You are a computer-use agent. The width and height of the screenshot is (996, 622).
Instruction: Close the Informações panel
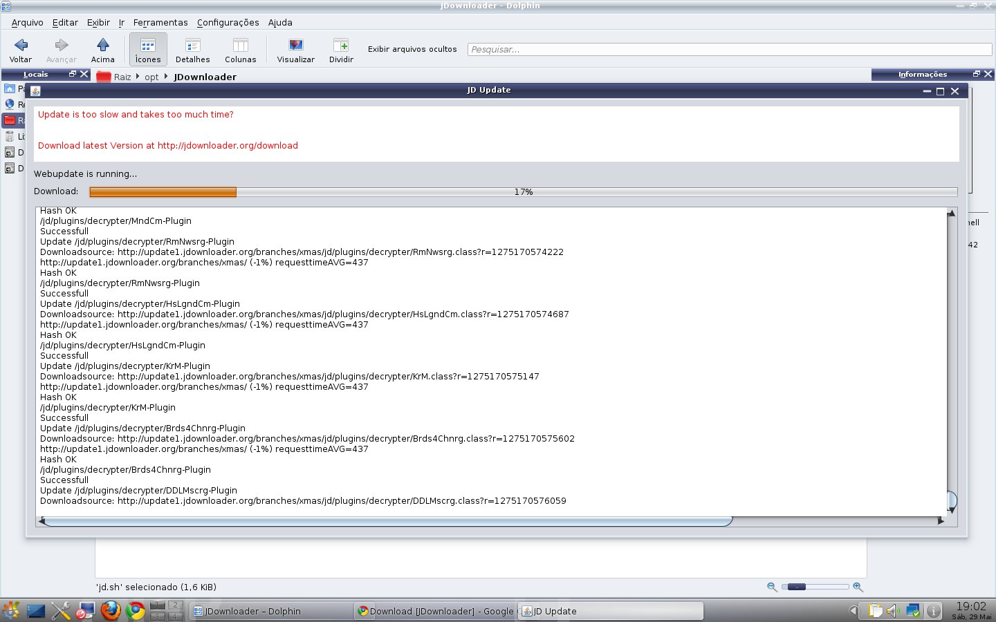988,73
